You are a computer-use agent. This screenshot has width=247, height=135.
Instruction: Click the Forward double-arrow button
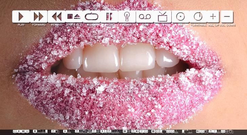(x=39, y=16)
